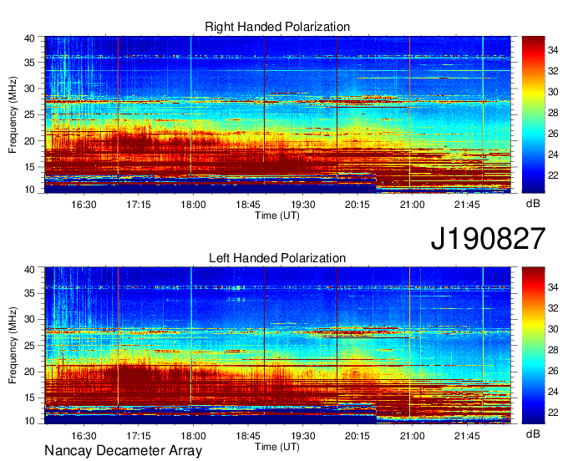Click the "Frequency (MHz)" label of the Left Handed plot
The height and width of the screenshot is (461, 568).
[x=13, y=346]
